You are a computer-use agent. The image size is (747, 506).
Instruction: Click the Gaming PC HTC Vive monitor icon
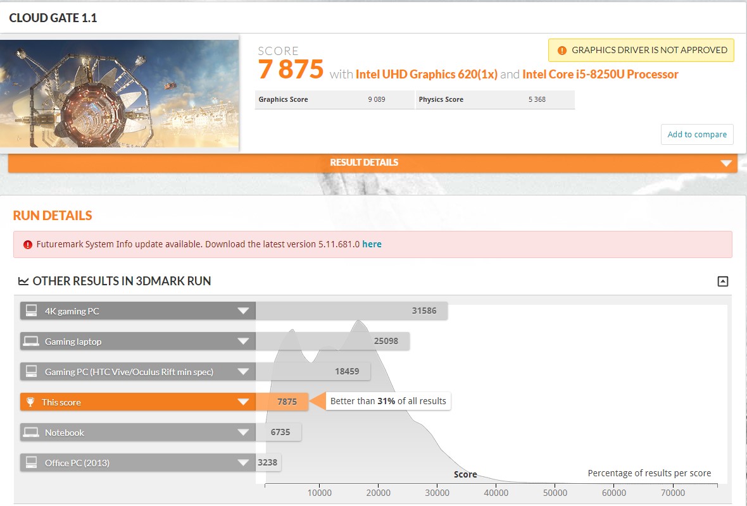(32, 371)
